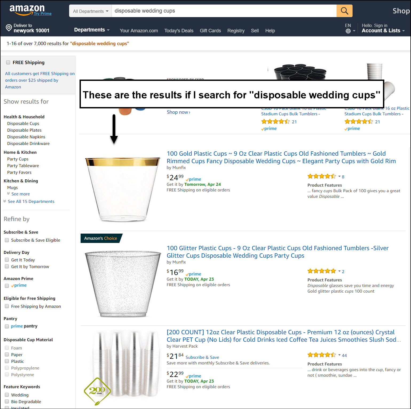Open the gold cup star rating
The image size is (411, 409).
click(322, 176)
